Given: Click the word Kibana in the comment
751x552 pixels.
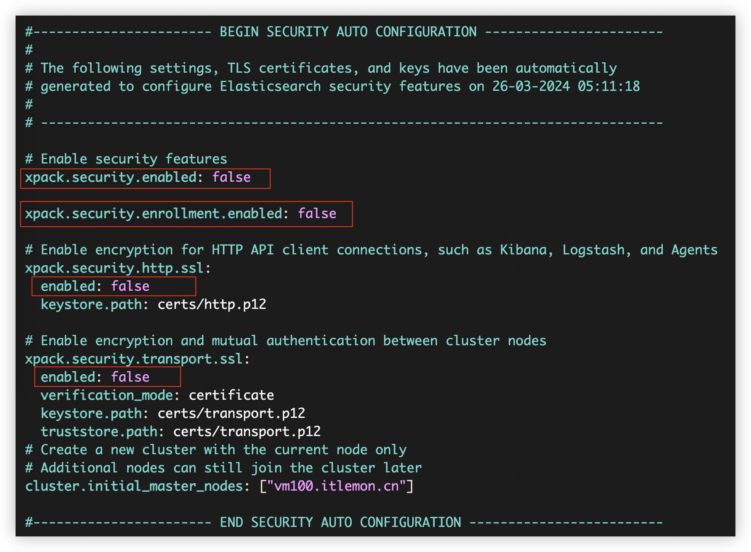Looking at the screenshot, I should pos(523,250).
